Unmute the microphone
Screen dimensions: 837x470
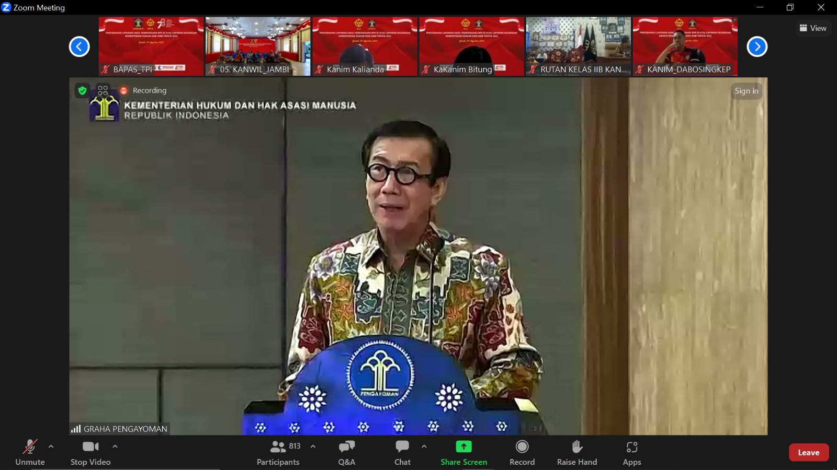tap(30, 452)
